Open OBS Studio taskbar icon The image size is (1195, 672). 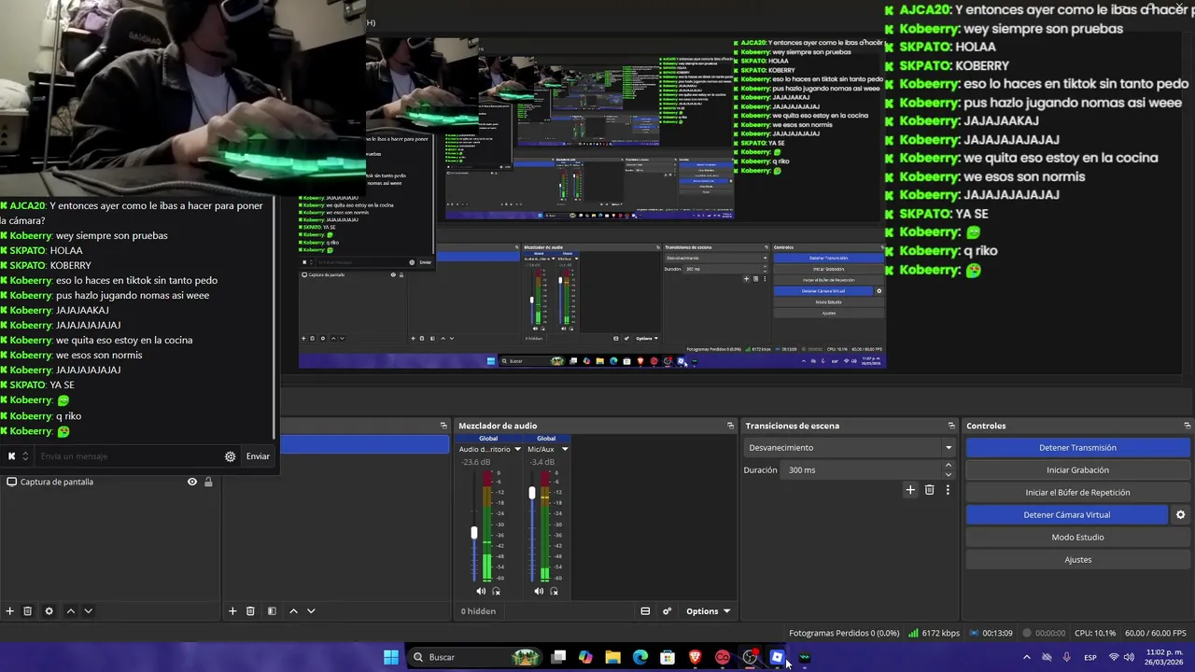click(750, 657)
